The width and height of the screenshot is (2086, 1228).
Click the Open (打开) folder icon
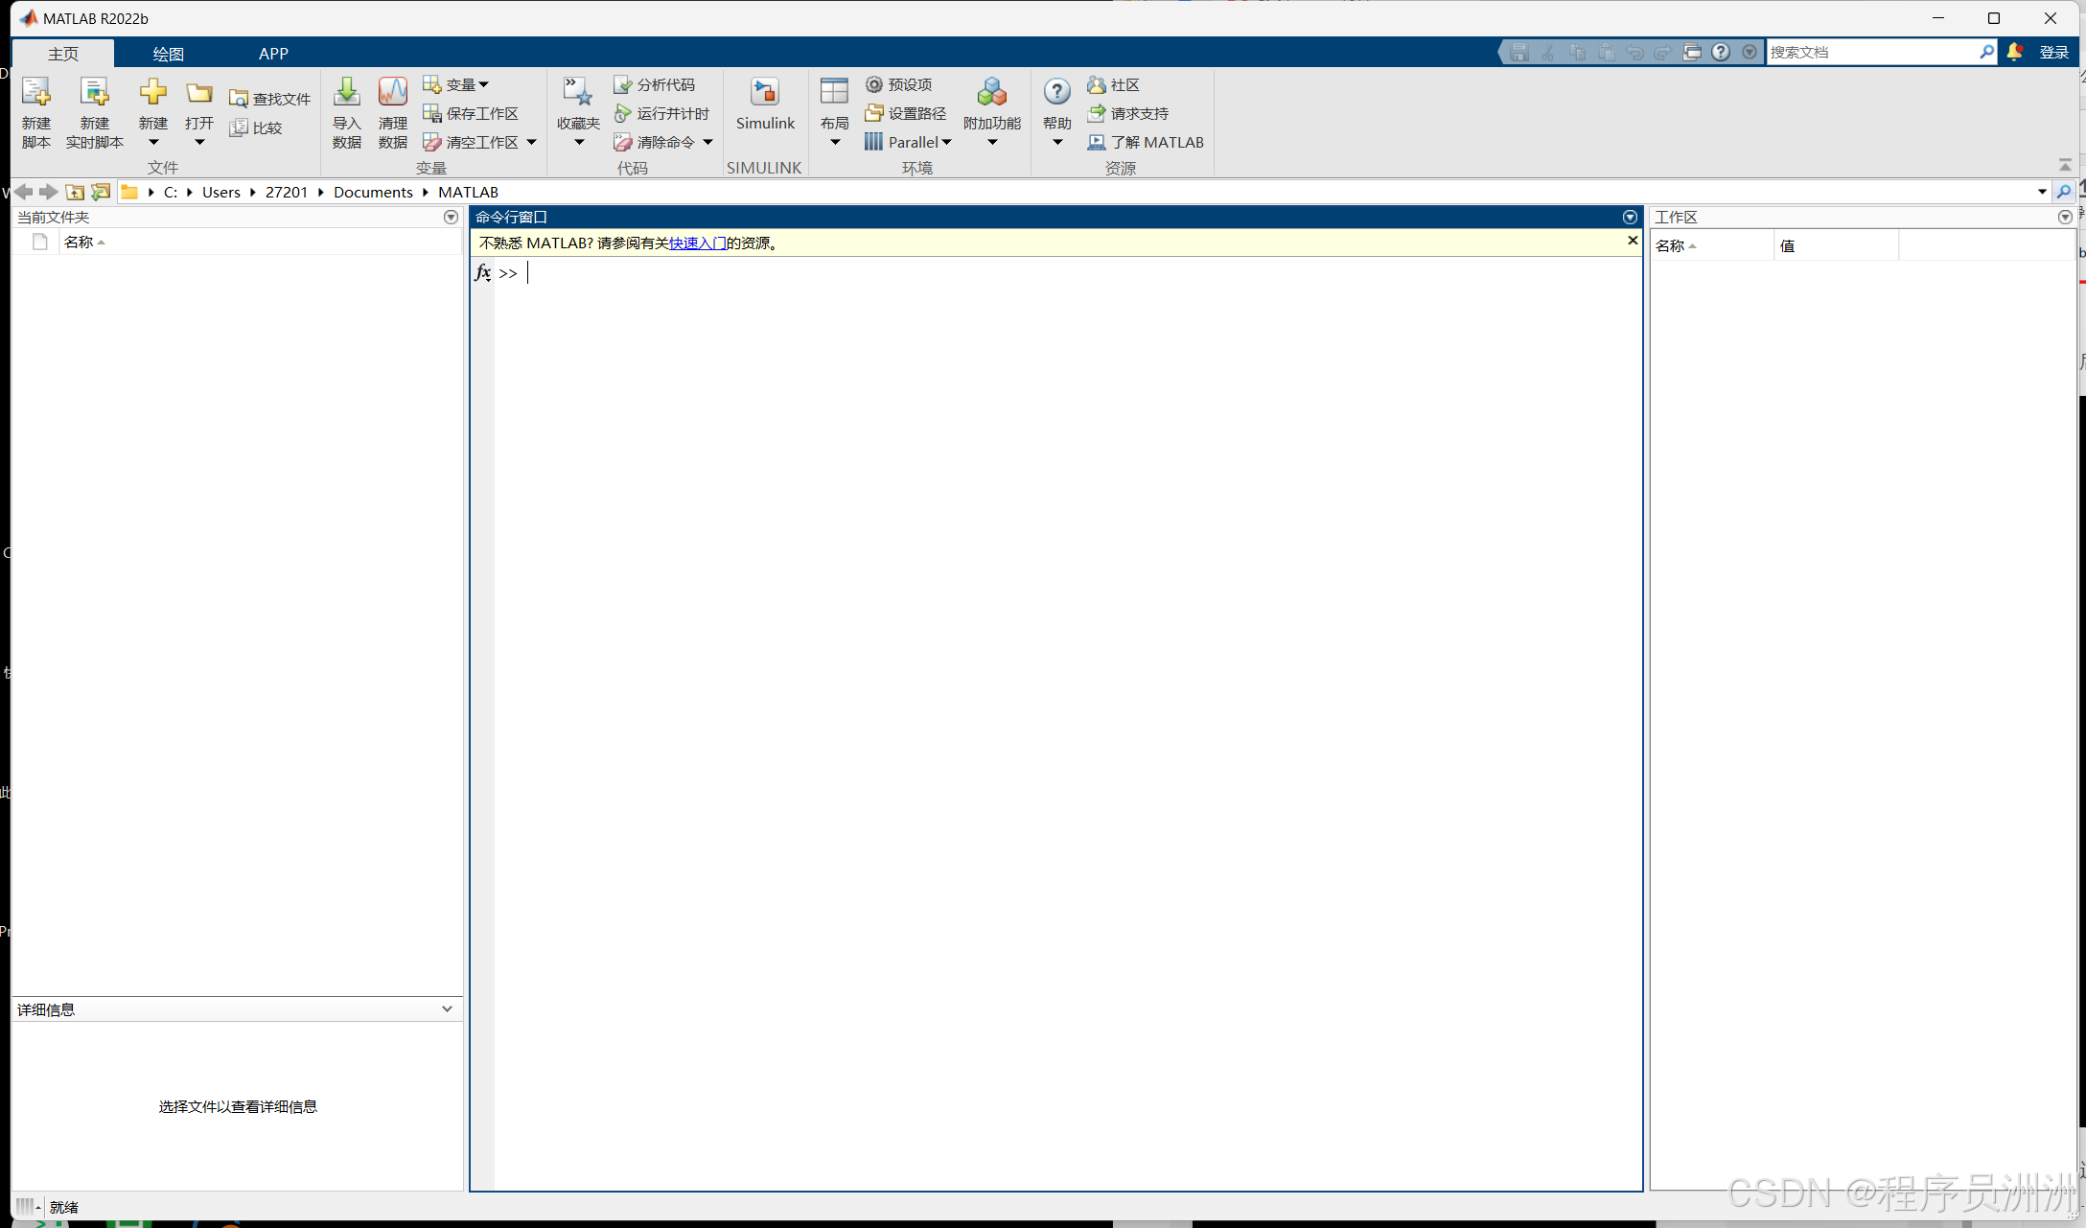[x=199, y=93]
